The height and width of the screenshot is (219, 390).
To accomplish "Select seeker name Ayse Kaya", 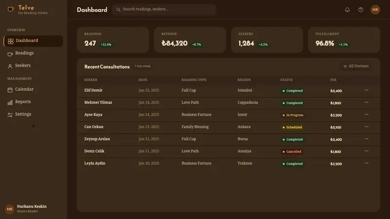I will 93,114.
